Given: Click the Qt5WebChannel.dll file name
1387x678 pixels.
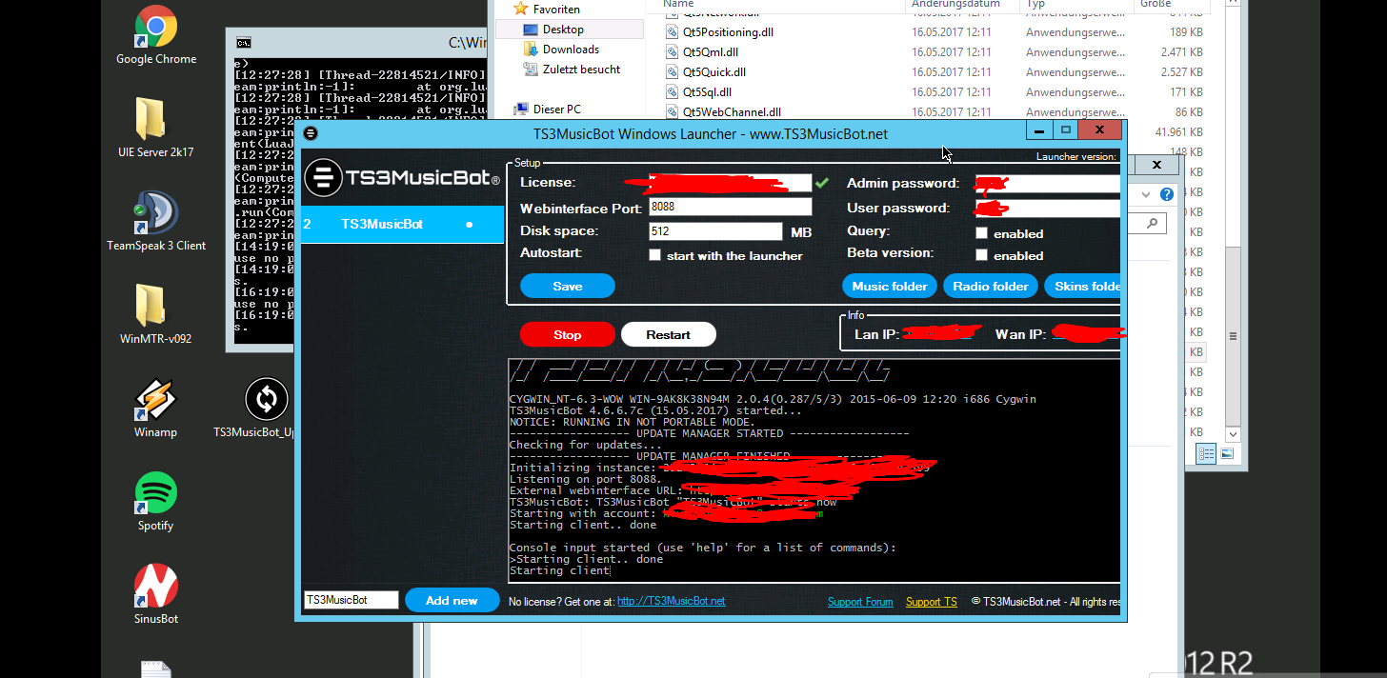Looking at the screenshot, I should [732, 112].
